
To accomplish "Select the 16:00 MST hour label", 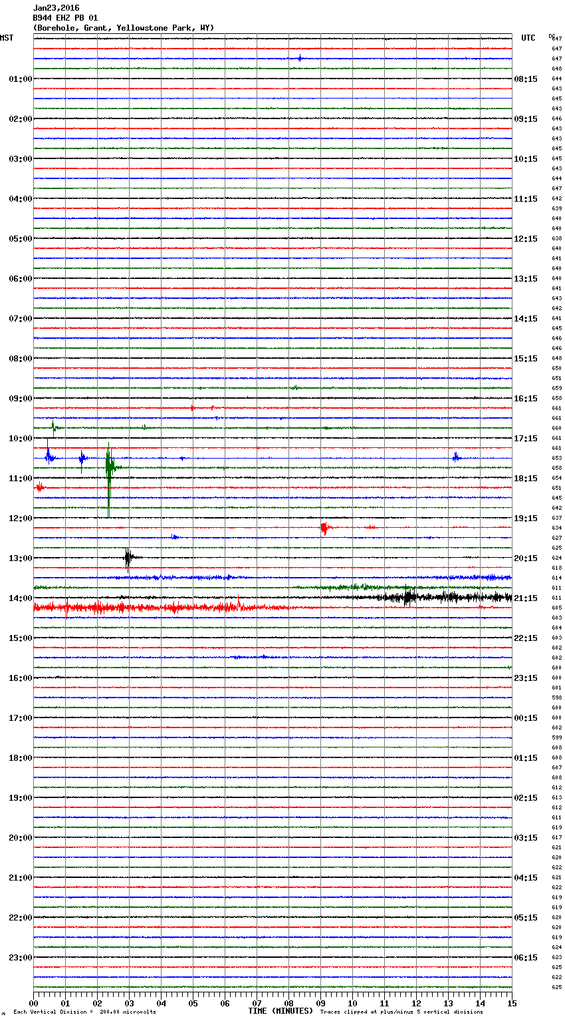I will pos(21,678).
